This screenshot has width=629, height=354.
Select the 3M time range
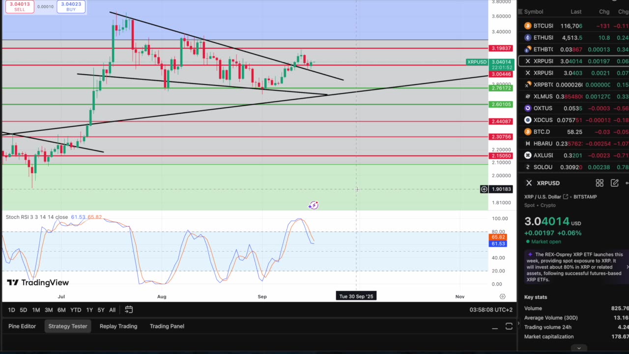49,310
